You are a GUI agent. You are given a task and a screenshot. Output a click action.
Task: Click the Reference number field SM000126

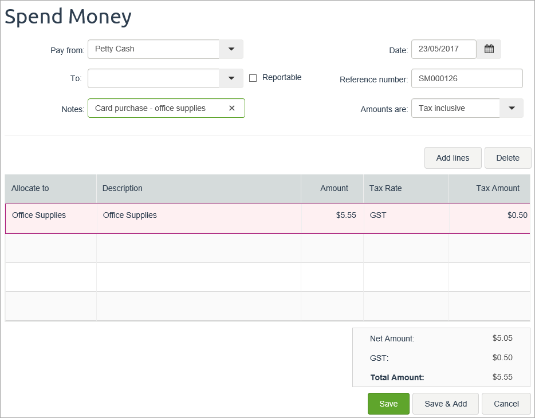[x=466, y=79]
